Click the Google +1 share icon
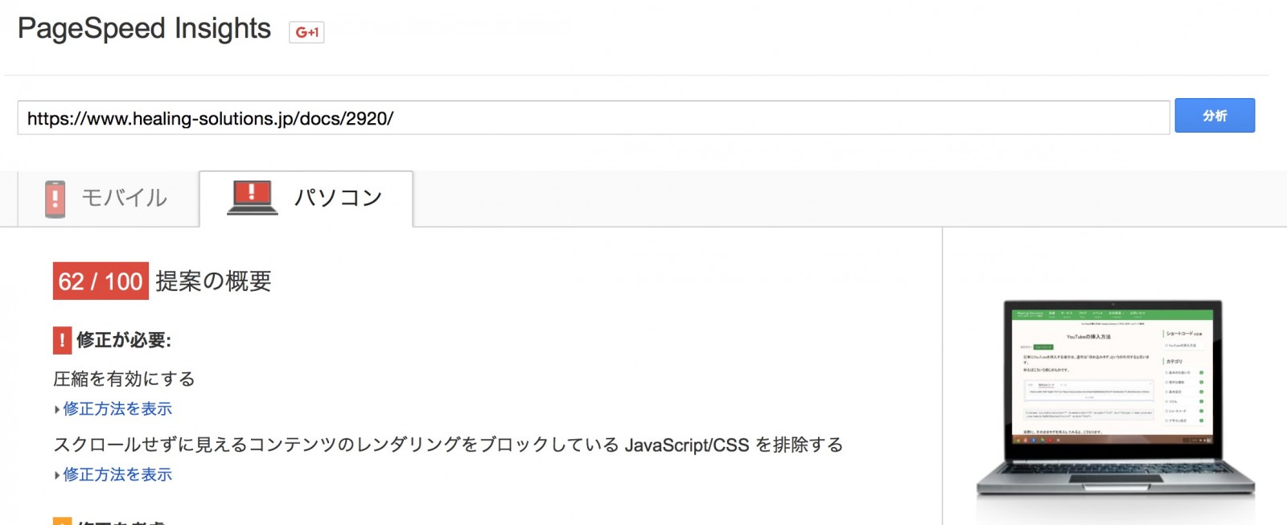Viewport: 1287px width, 525px height. (306, 32)
